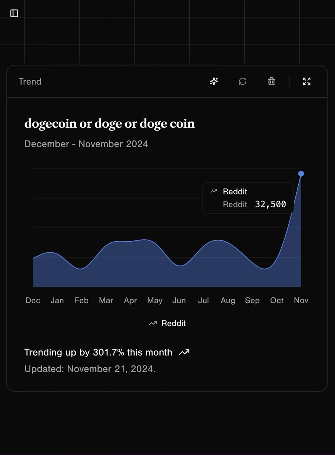Click the 'December - November 2024' date range
335x455 pixels.
pos(86,144)
